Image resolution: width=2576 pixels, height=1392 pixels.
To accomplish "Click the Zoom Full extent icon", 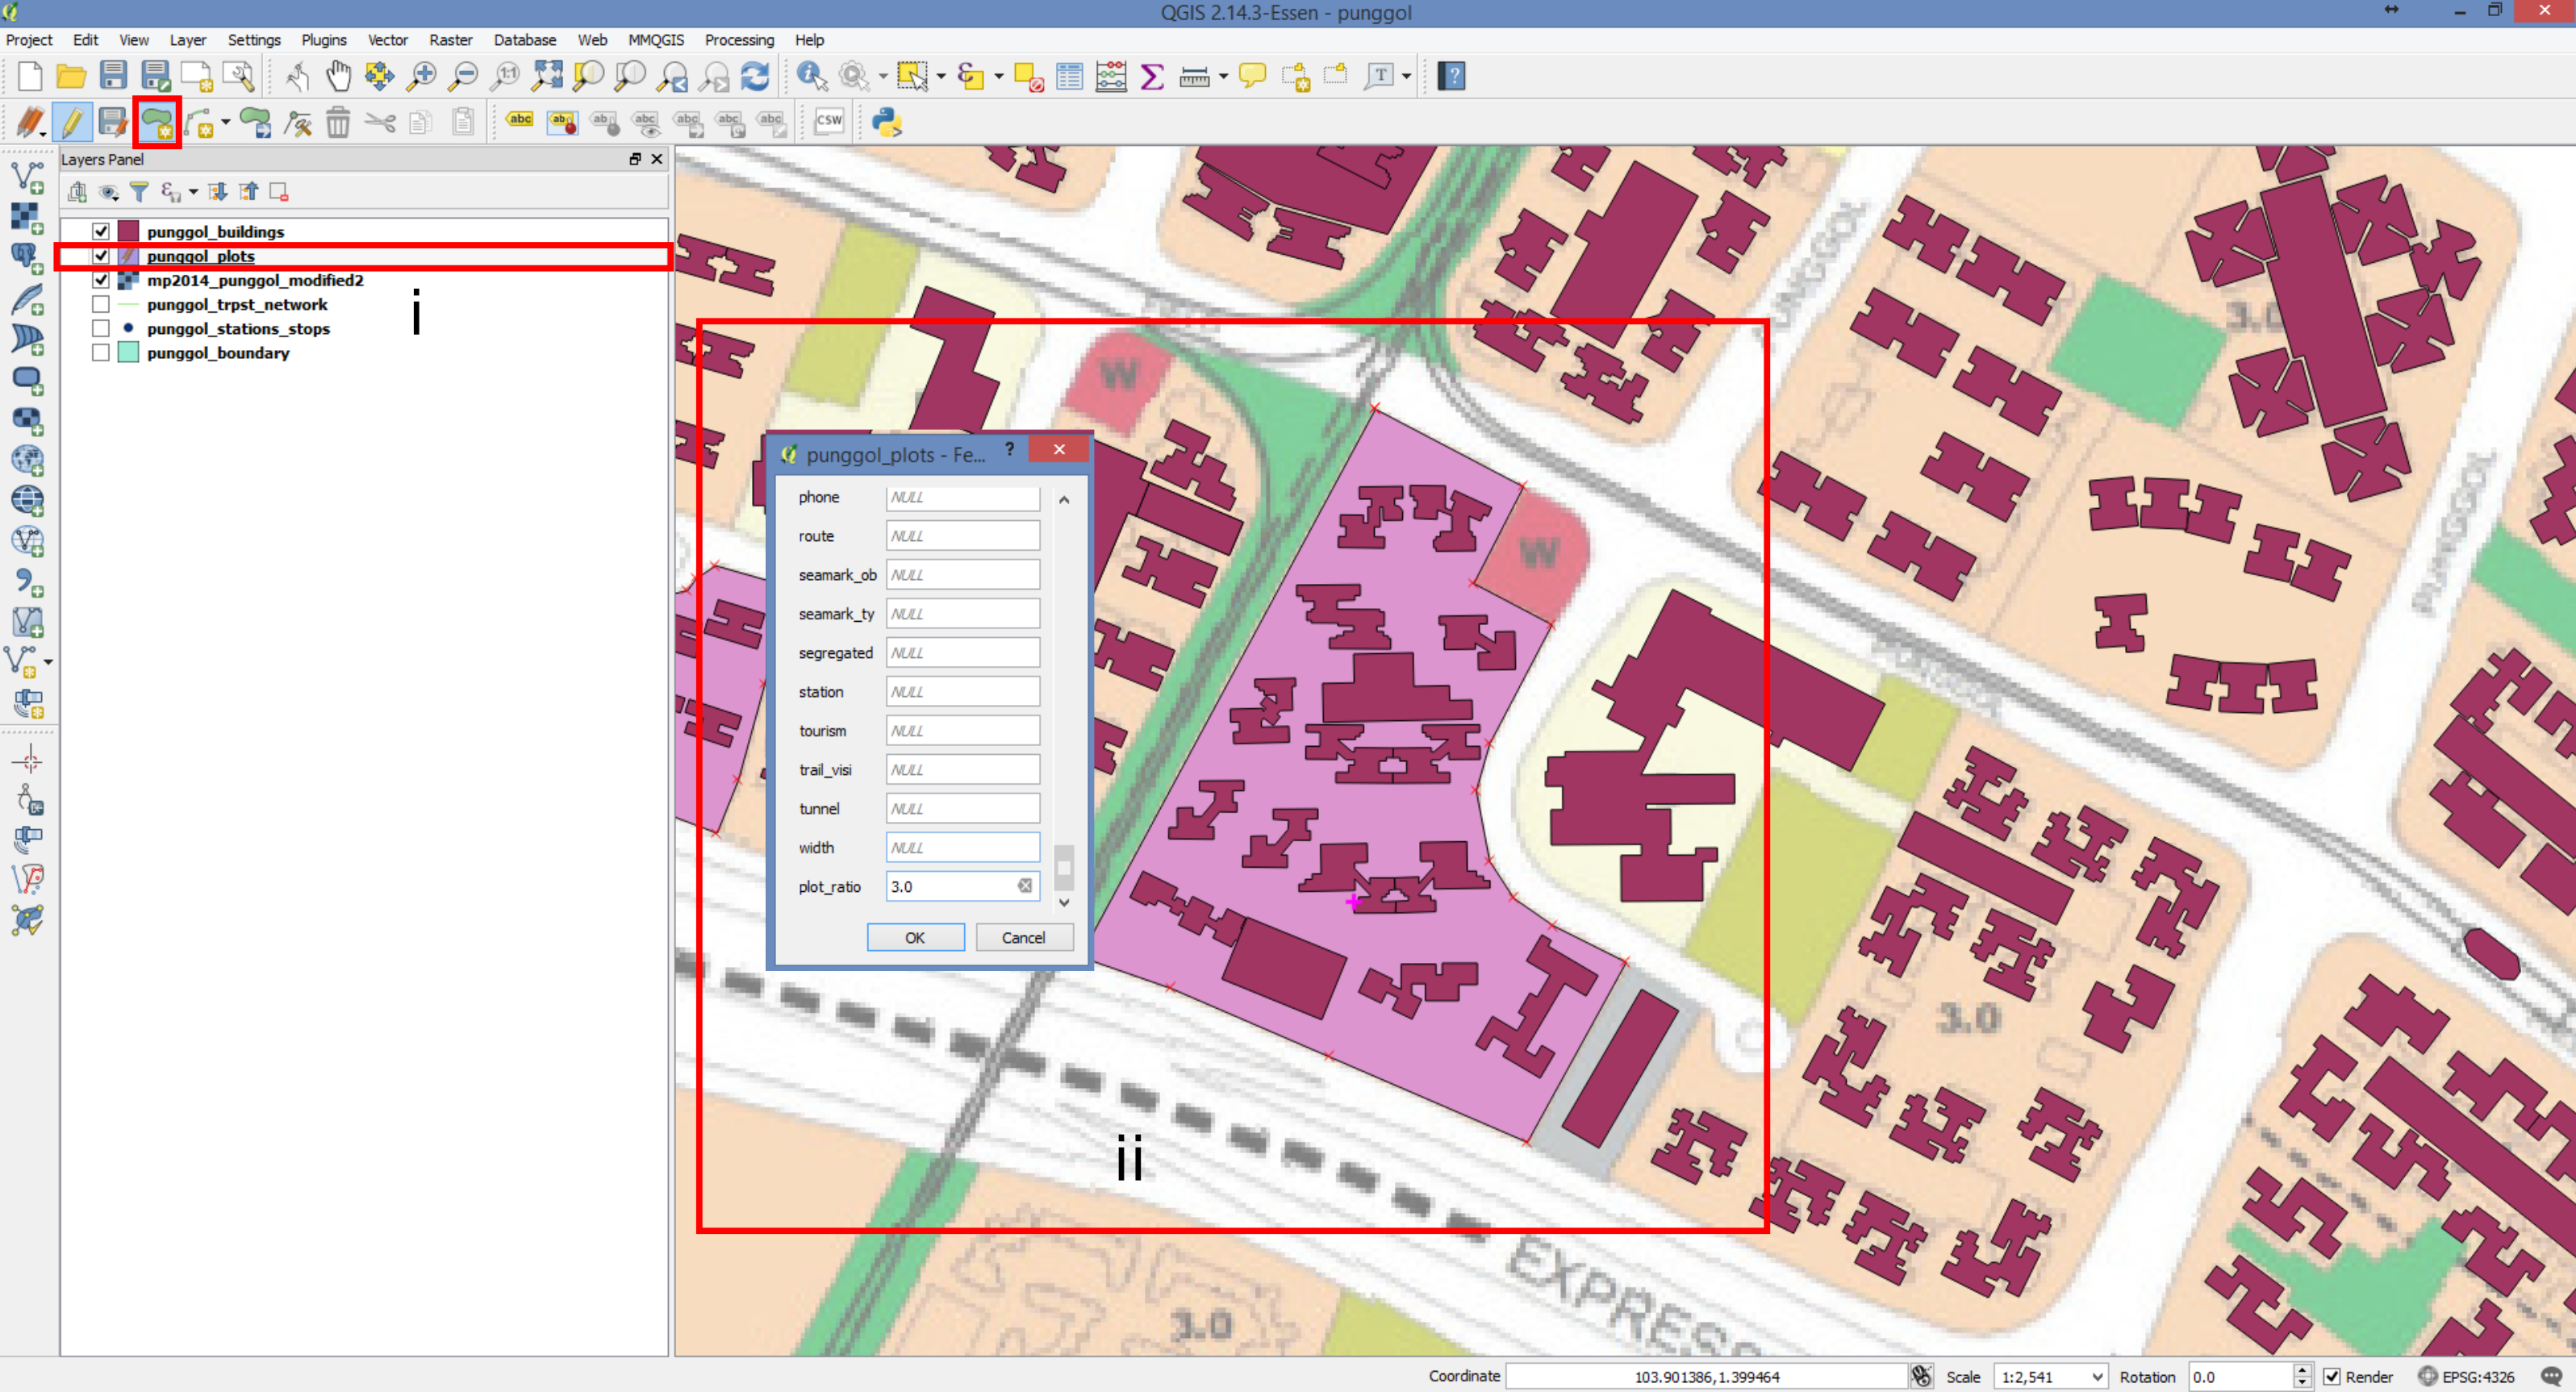I will 547,76.
